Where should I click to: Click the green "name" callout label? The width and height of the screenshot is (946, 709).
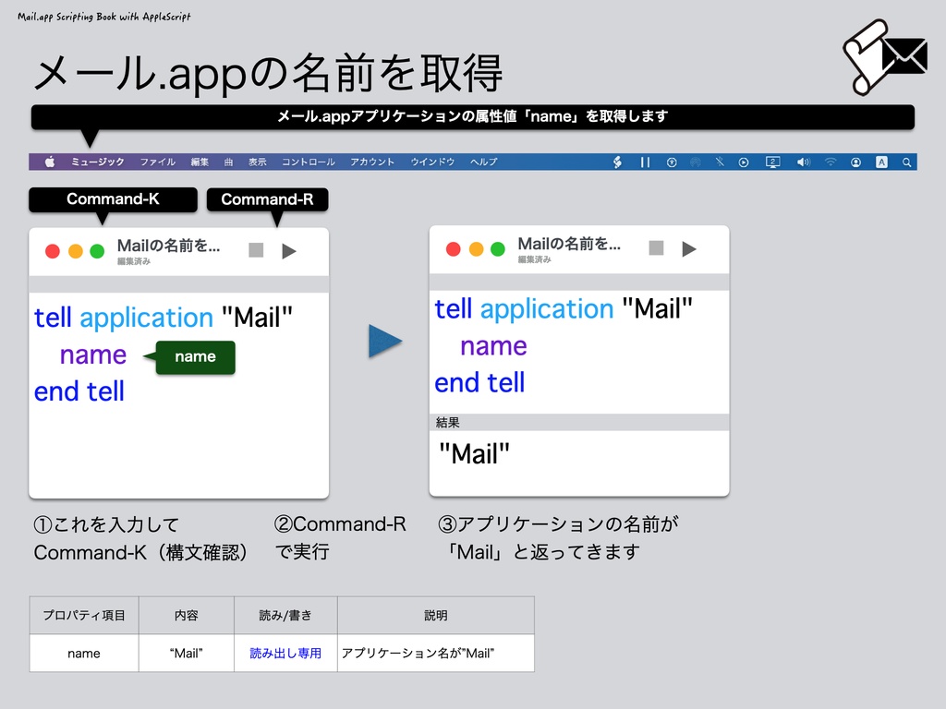(194, 357)
